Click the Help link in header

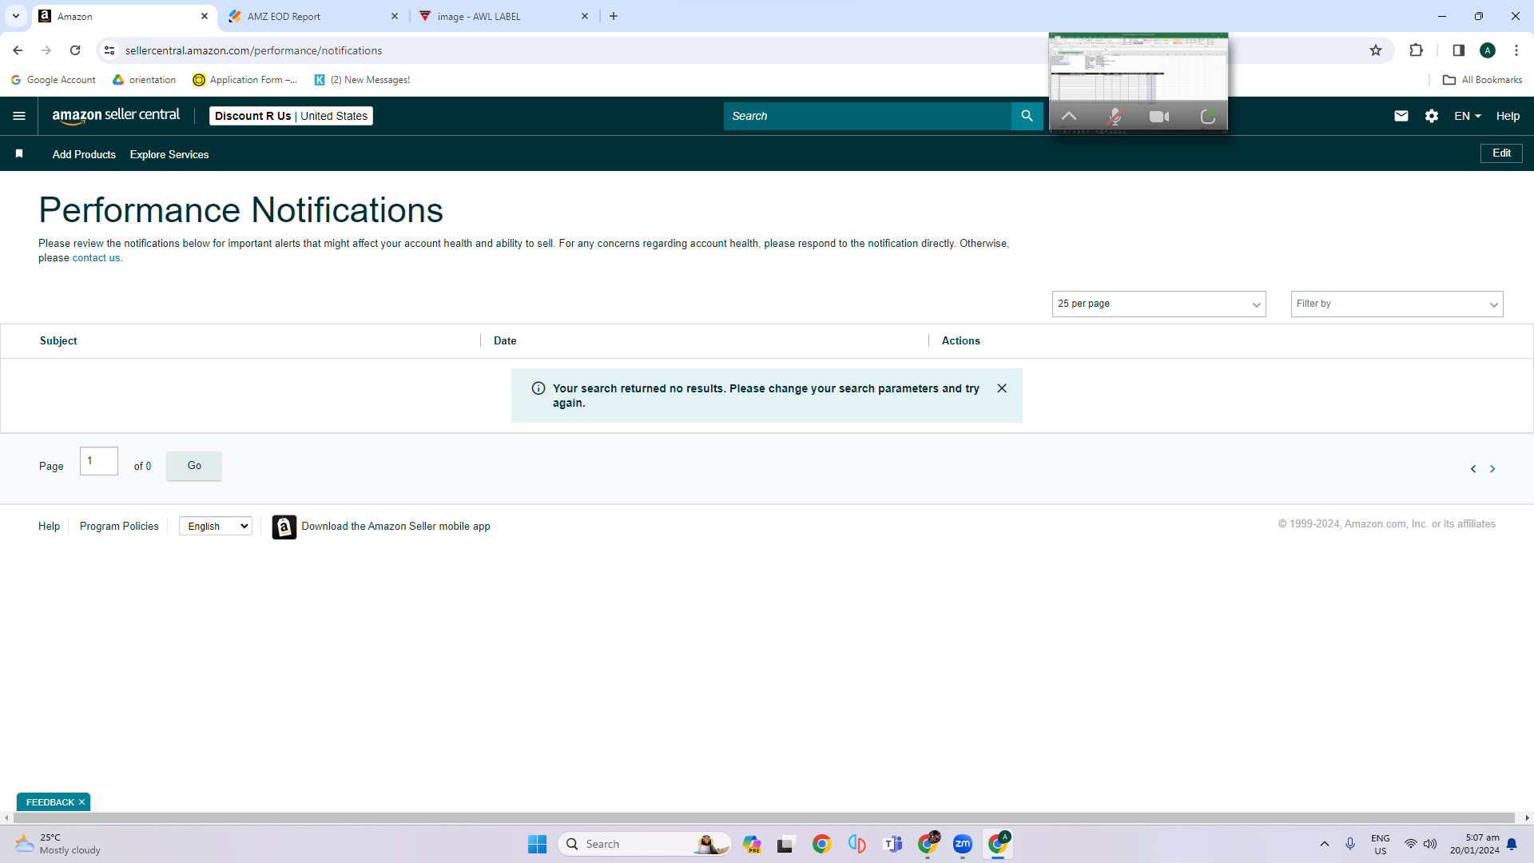tap(1508, 116)
